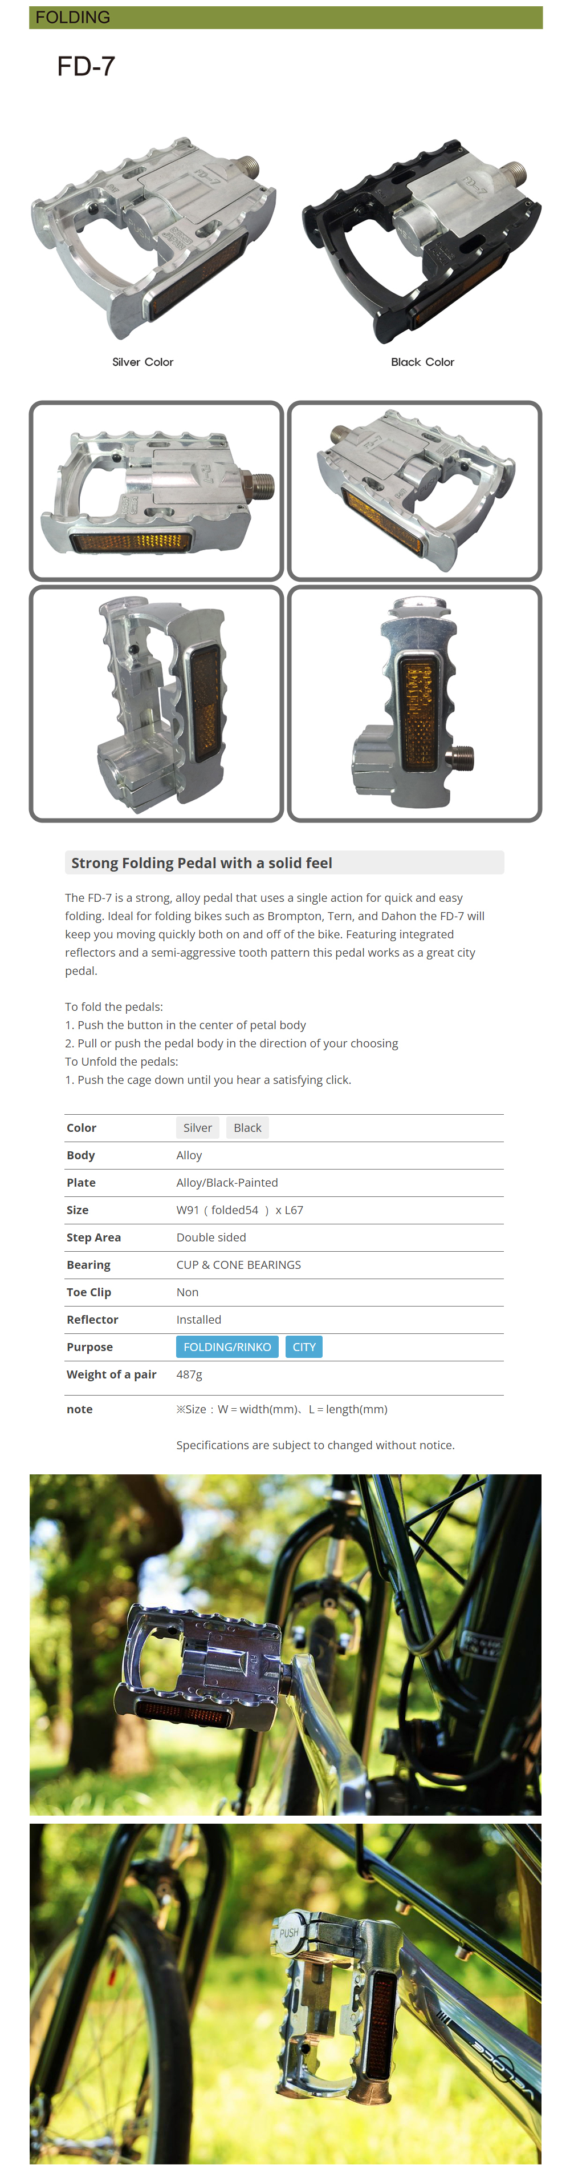Open framed thumbnail with spindle pointing left
Viewport: 570px width, 2169px height.
pos(414,491)
